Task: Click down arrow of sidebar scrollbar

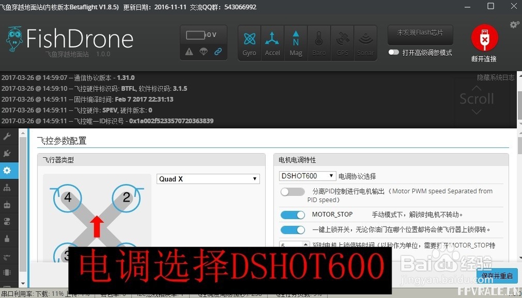Action: (22, 283)
